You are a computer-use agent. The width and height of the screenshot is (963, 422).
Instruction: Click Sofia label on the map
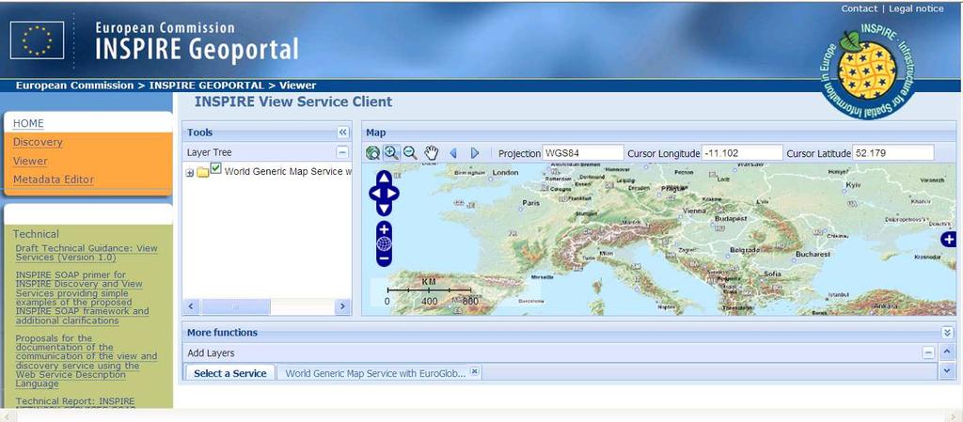773,274
